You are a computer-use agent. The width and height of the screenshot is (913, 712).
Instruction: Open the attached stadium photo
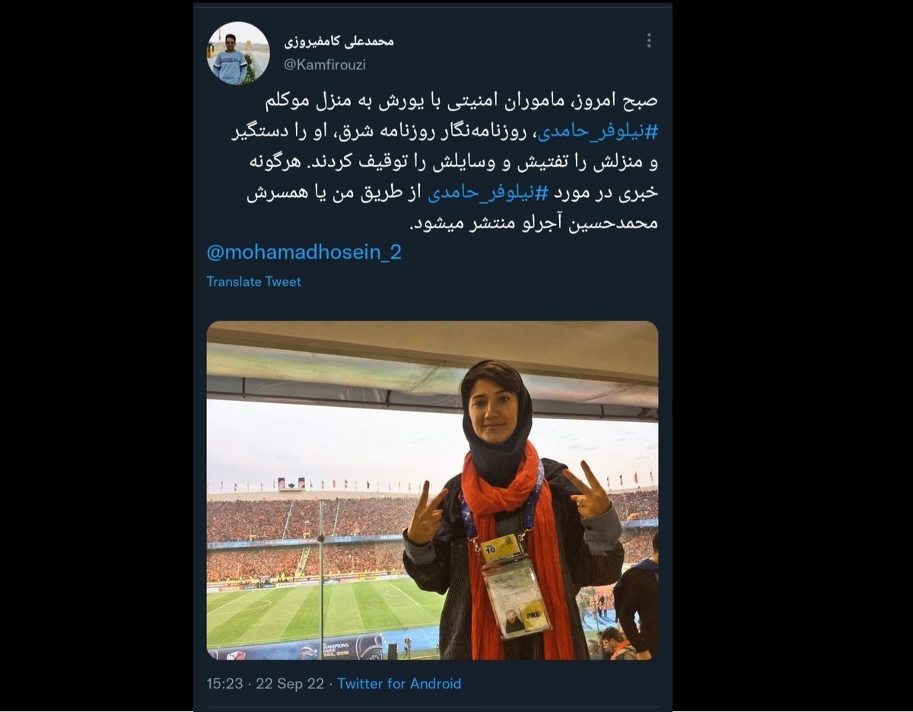[432, 491]
